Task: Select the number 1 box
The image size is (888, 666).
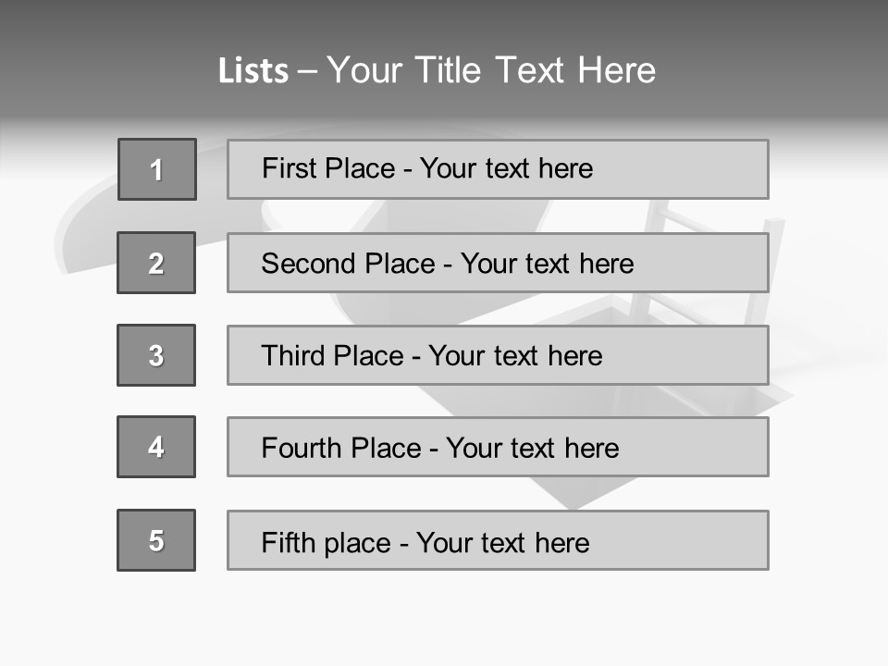Action: 157,169
